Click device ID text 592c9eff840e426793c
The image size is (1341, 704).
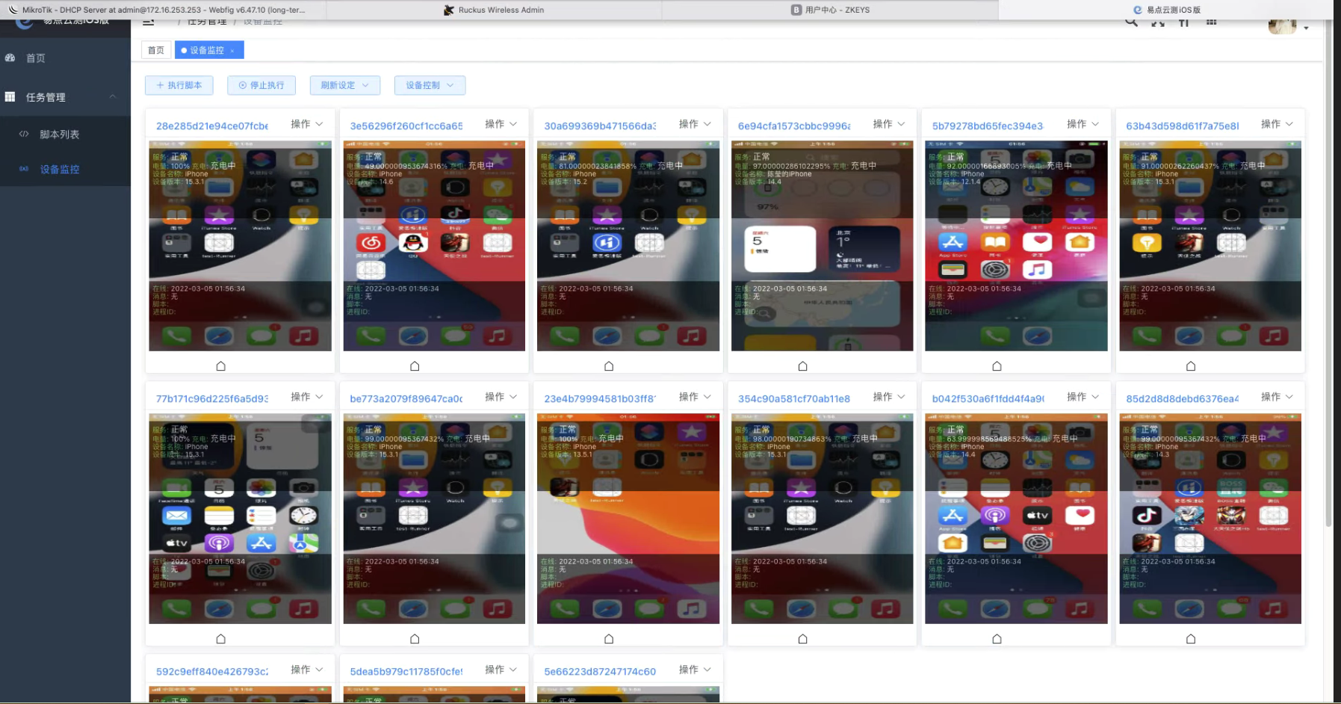[212, 672]
